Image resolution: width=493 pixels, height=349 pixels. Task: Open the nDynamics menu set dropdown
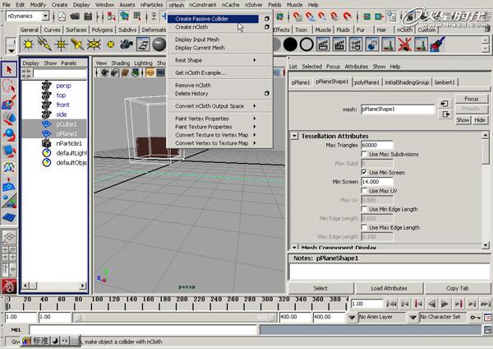pos(45,16)
